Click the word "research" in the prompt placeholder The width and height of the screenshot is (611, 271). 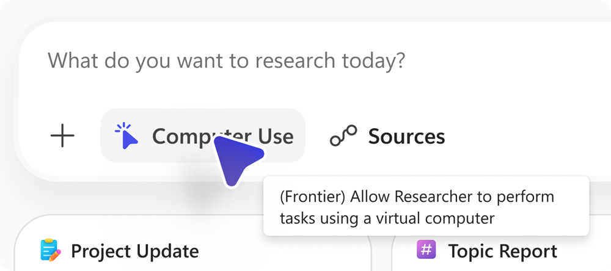pyautogui.click(x=295, y=60)
